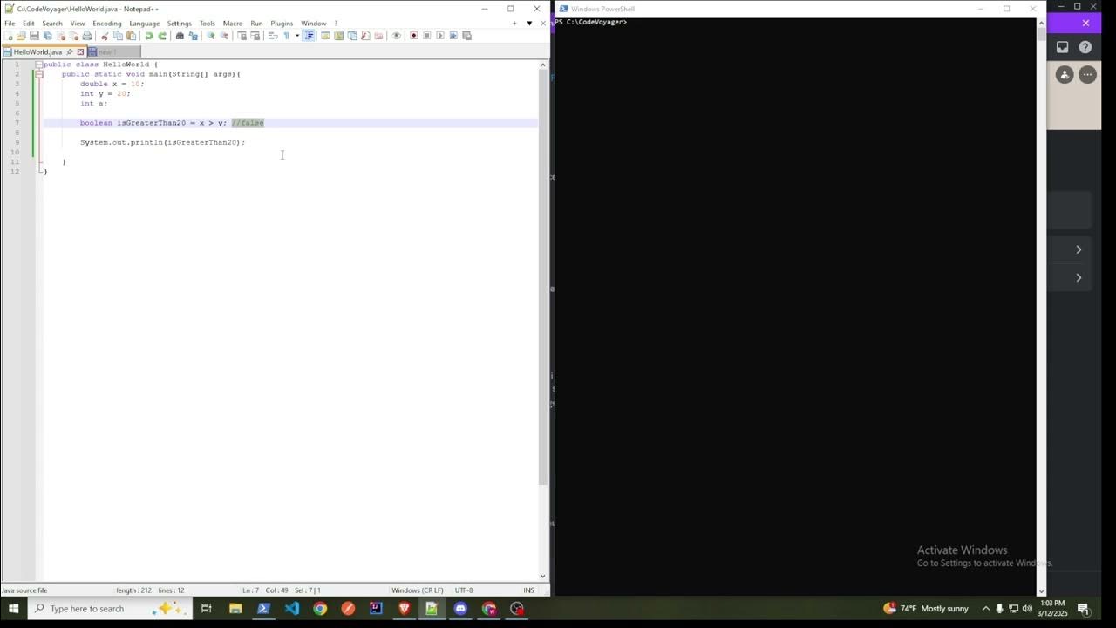The height and width of the screenshot is (628, 1116).
Task: Click the three-dots more options icon
Action: [x=1087, y=75]
